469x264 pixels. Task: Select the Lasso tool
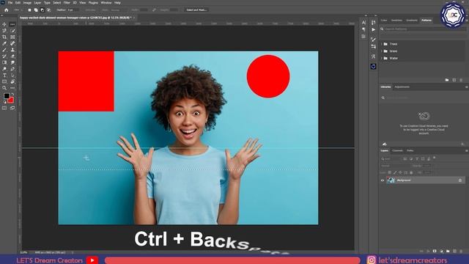[x=4, y=31]
